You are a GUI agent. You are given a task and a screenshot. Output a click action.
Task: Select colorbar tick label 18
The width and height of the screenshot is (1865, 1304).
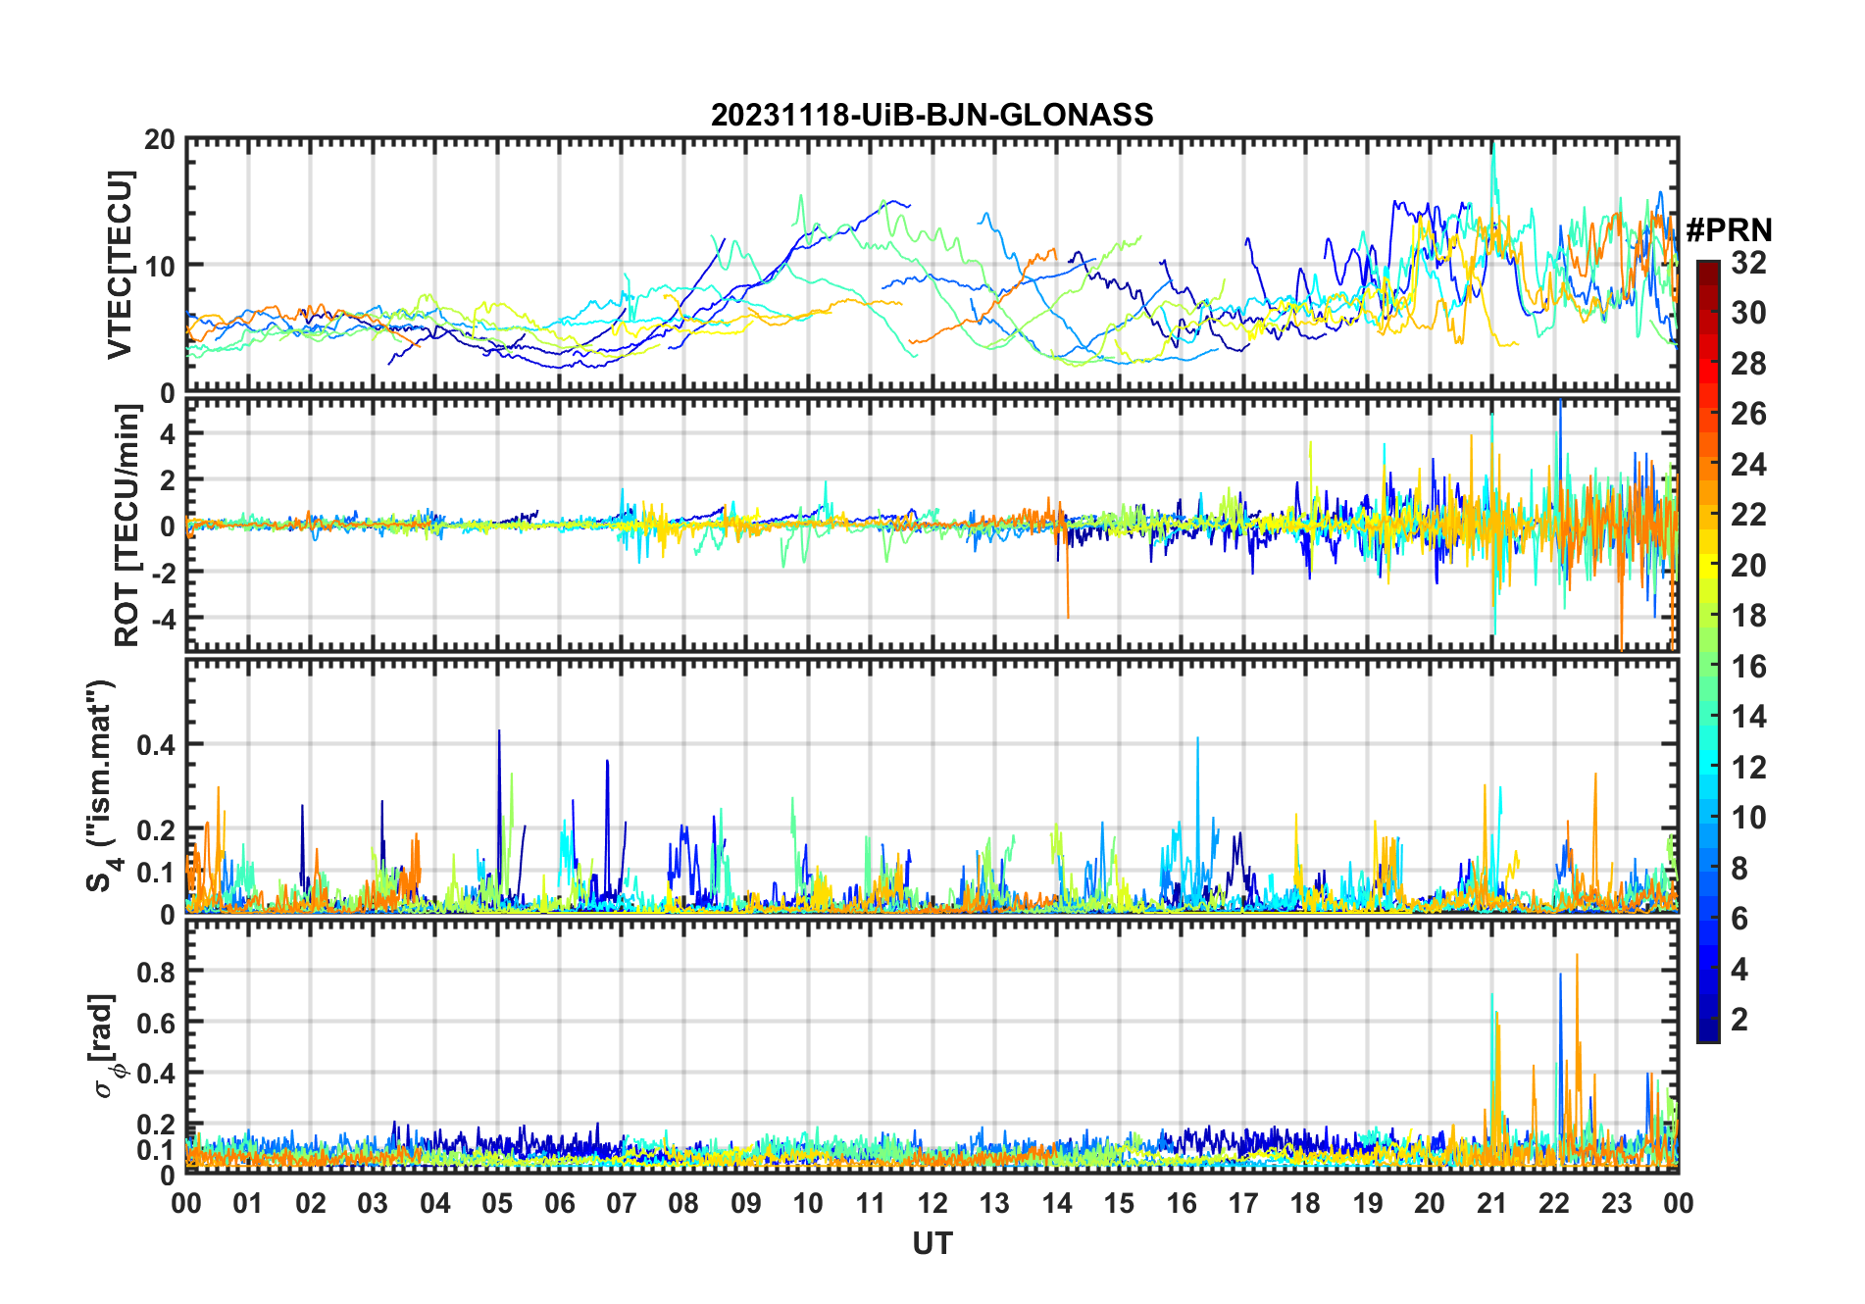click(x=1748, y=616)
